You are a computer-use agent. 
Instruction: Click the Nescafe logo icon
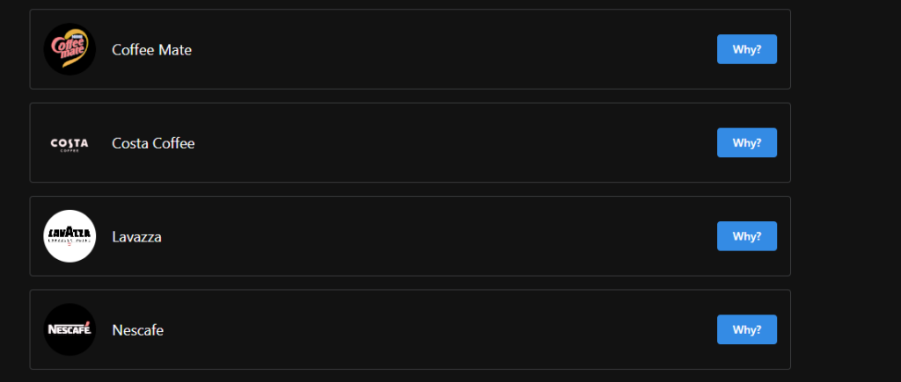[70, 330]
